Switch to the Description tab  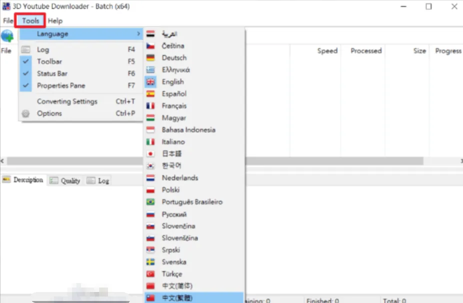23,180
